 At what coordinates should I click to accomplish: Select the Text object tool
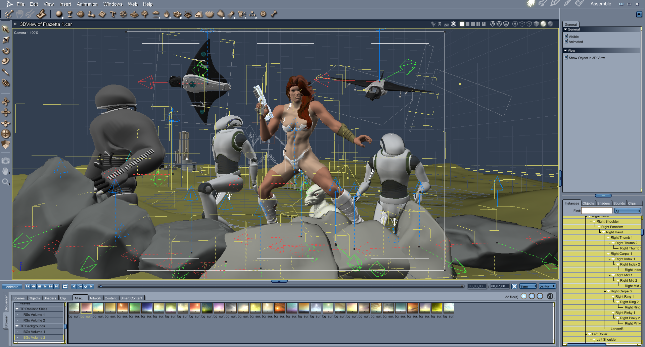113,14
